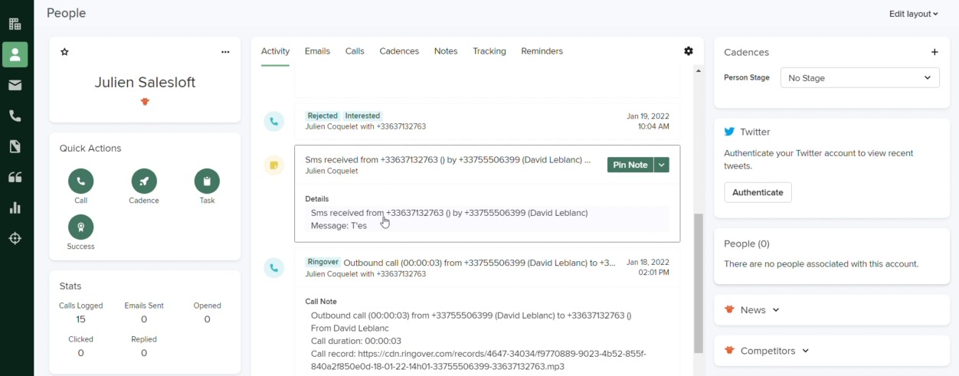The width and height of the screenshot is (959, 376).
Task: Click the activity feed vertical scrollbar
Action: pos(698,283)
